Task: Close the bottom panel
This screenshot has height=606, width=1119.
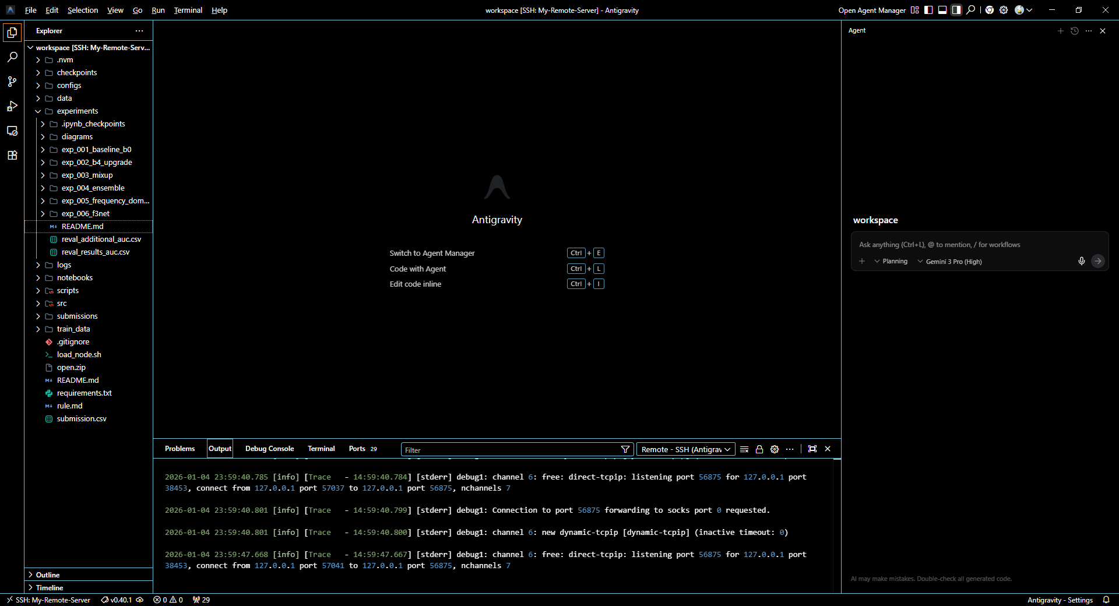Action: [x=828, y=449]
